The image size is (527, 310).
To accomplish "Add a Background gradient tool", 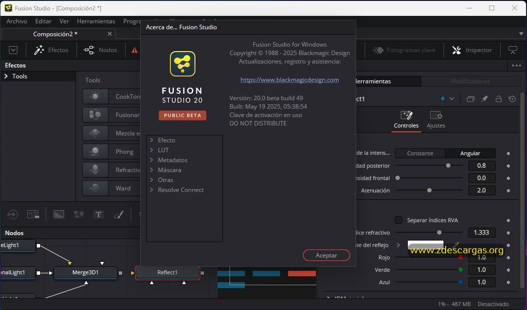I will click(59, 214).
